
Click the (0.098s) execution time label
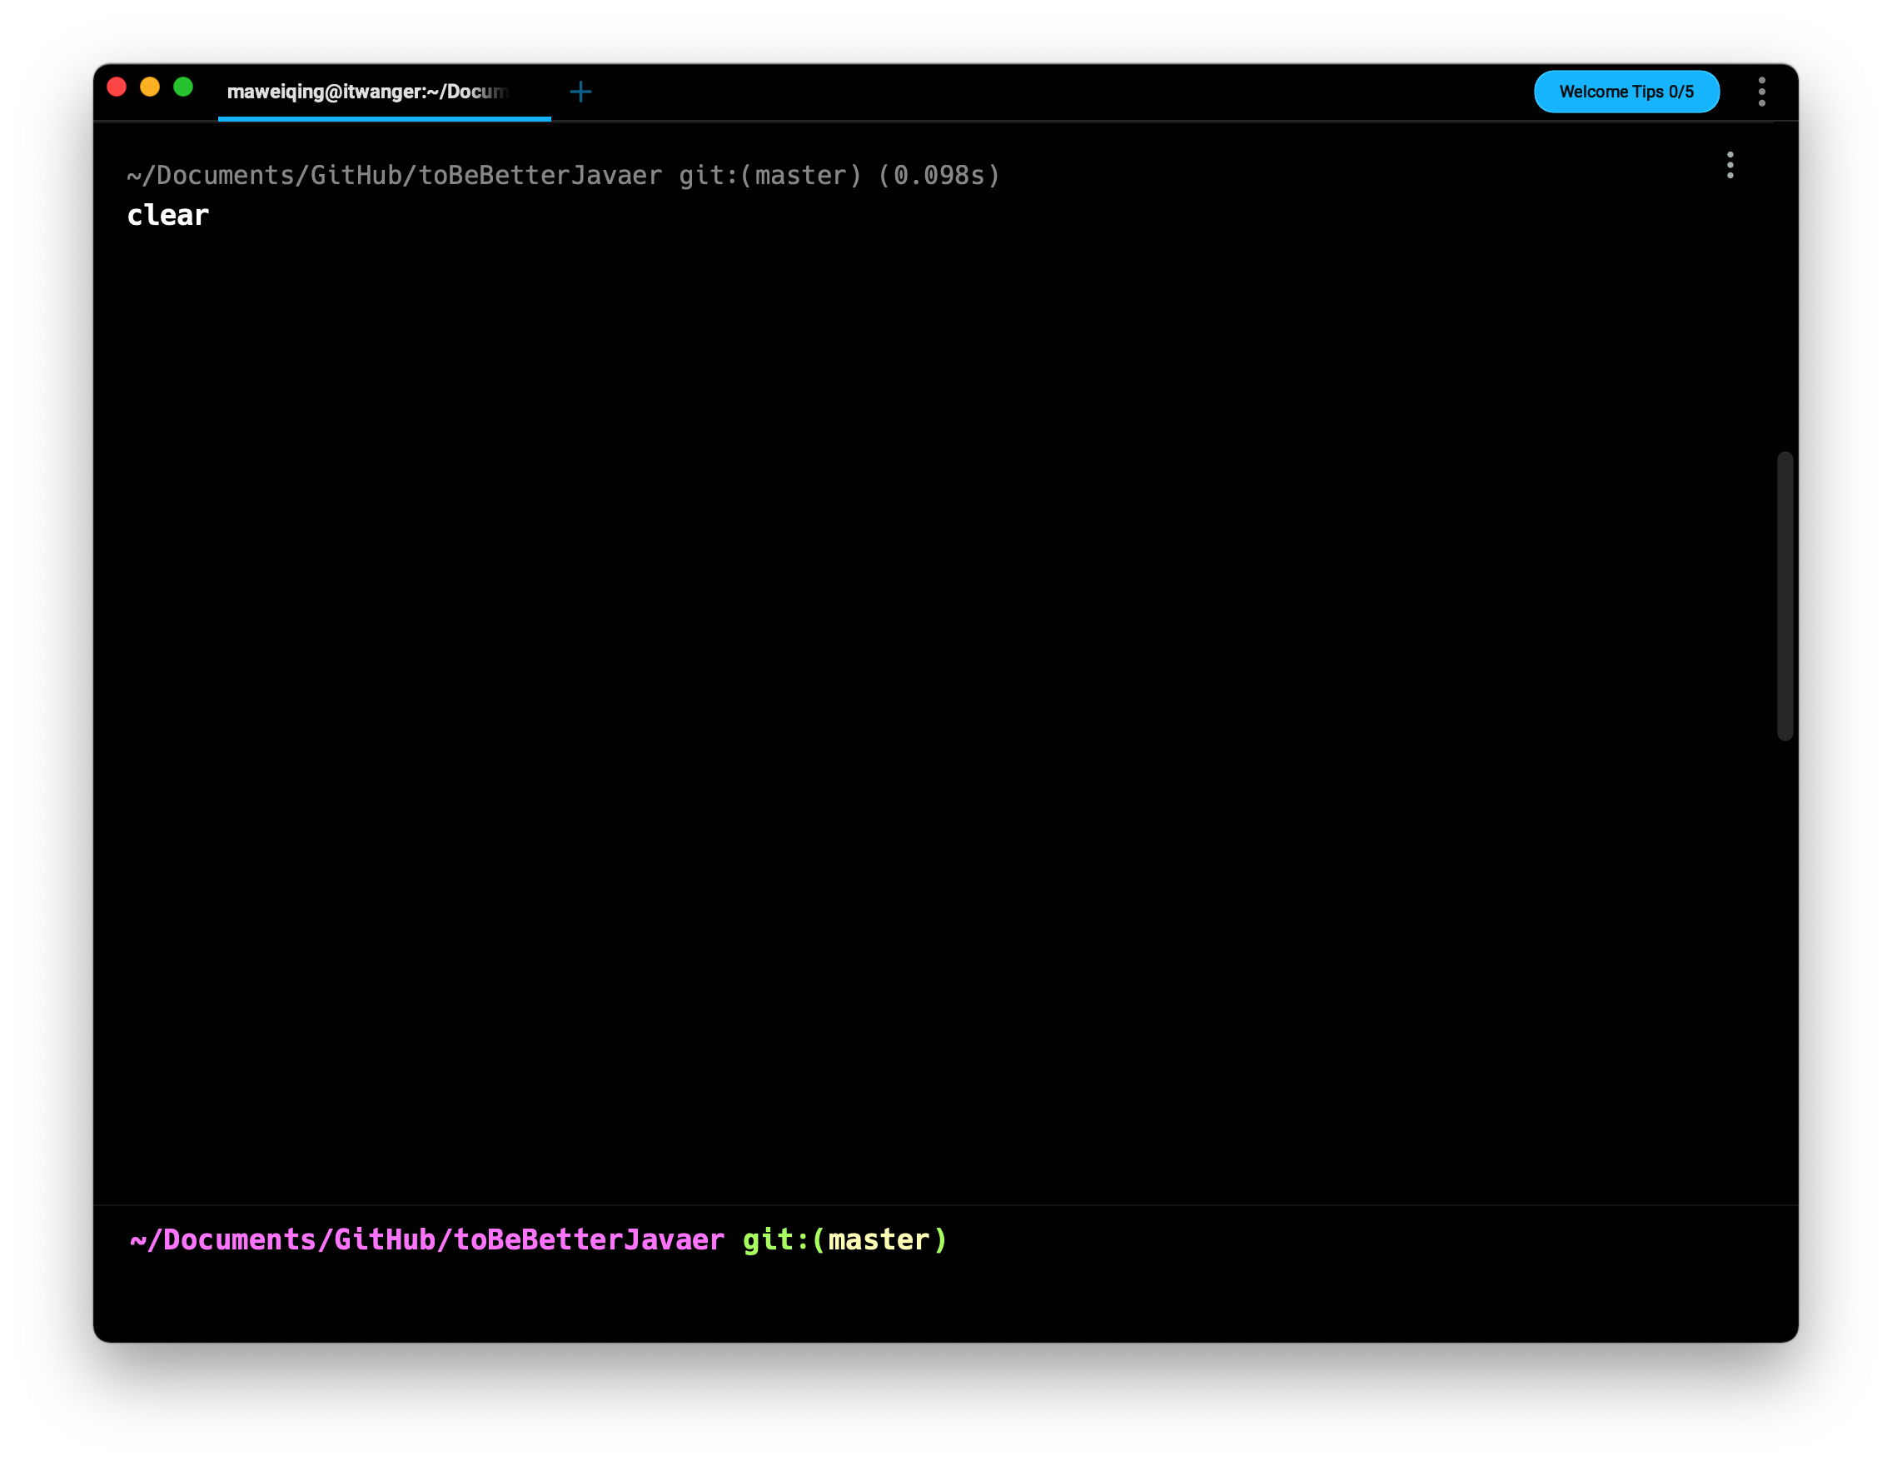[x=939, y=176]
